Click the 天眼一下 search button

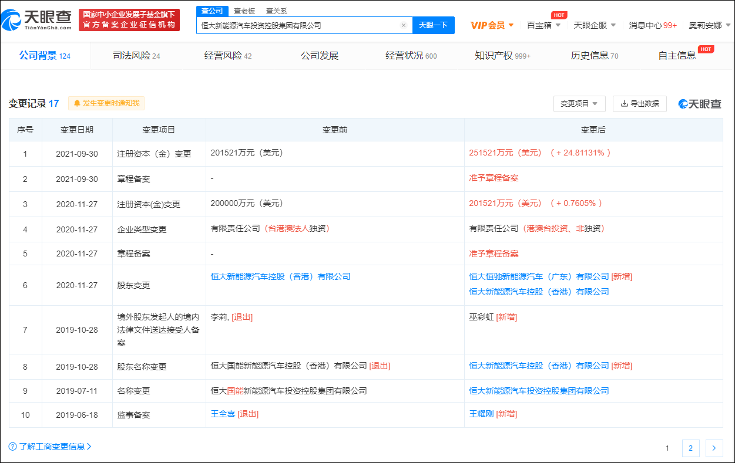pyautogui.click(x=433, y=25)
